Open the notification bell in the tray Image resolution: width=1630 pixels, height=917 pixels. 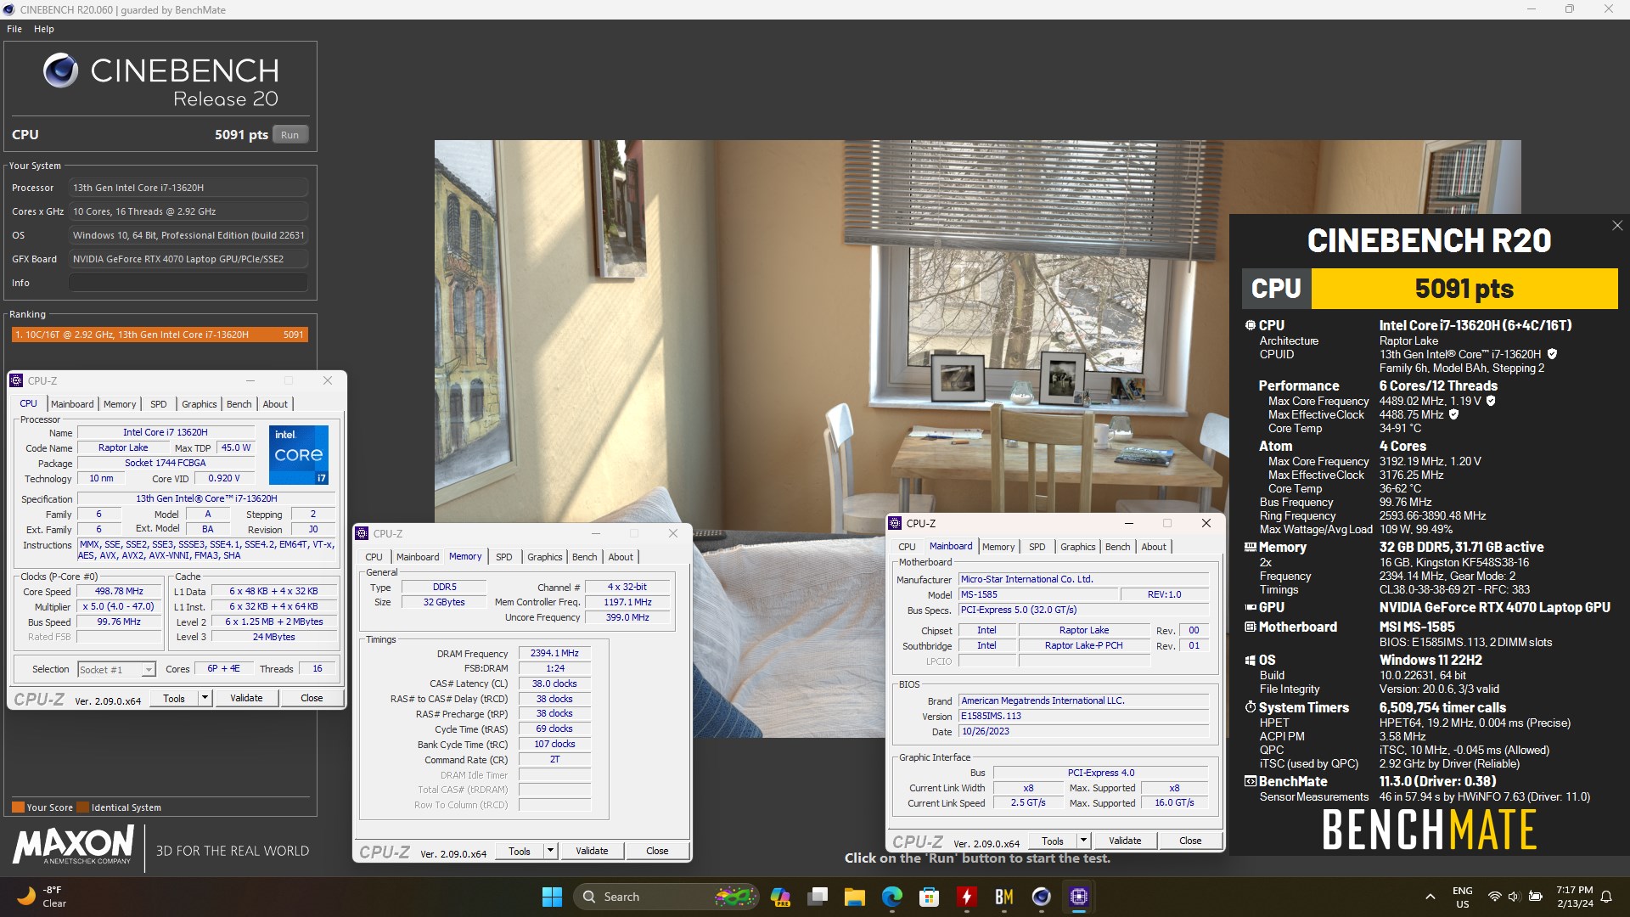[x=1606, y=897]
